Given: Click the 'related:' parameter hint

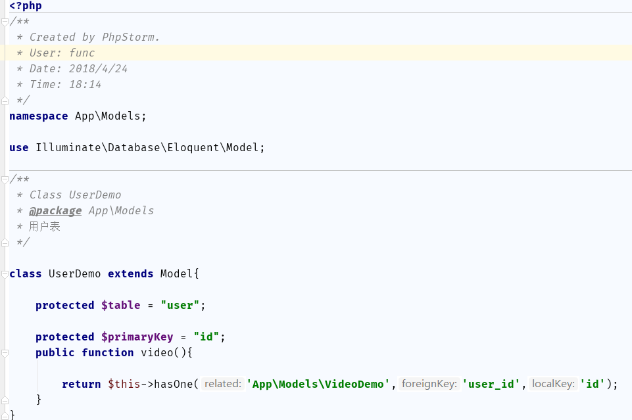Looking at the screenshot, I should 223,384.
